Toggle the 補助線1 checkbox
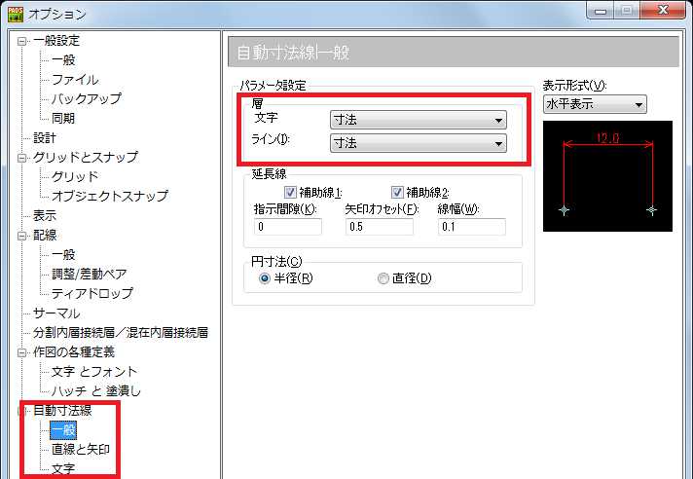693x479 pixels. click(290, 192)
